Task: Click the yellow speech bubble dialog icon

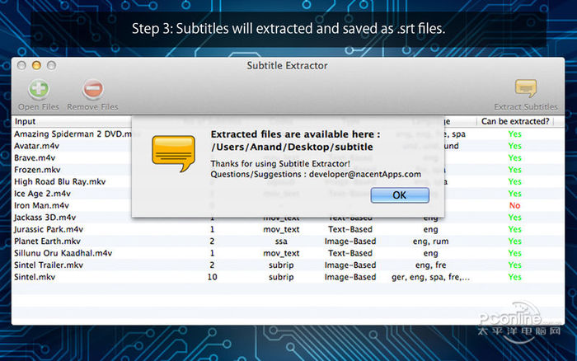Action: click(x=173, y=153)
